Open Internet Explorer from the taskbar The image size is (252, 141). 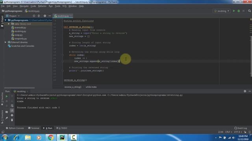coord(16,137)
